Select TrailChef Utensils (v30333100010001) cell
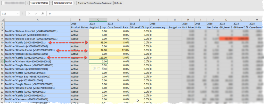Image resolution: width=264 pixels, height=104 pixels. [38, 54]
